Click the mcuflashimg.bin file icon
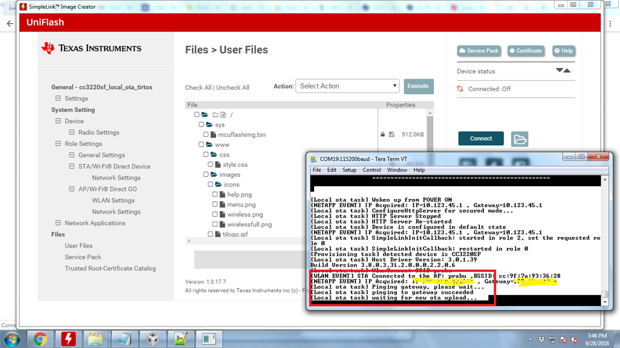Viewport: 620px width, 348px height. click(x=213, y=134)
